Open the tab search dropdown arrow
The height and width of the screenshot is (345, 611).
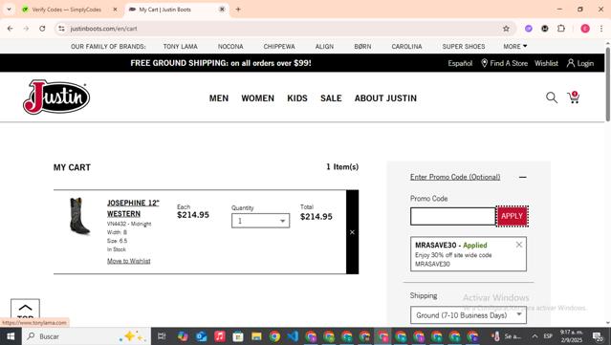tap(9, 10)
